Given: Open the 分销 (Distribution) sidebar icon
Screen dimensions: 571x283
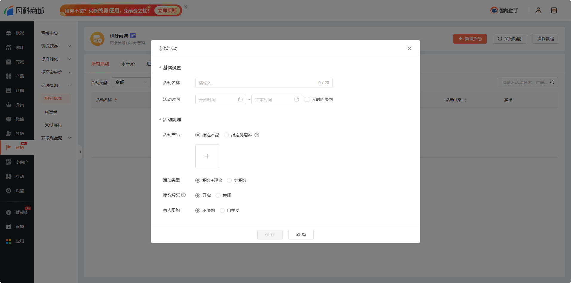Looking at the screenshot, I should pos(17,133).
